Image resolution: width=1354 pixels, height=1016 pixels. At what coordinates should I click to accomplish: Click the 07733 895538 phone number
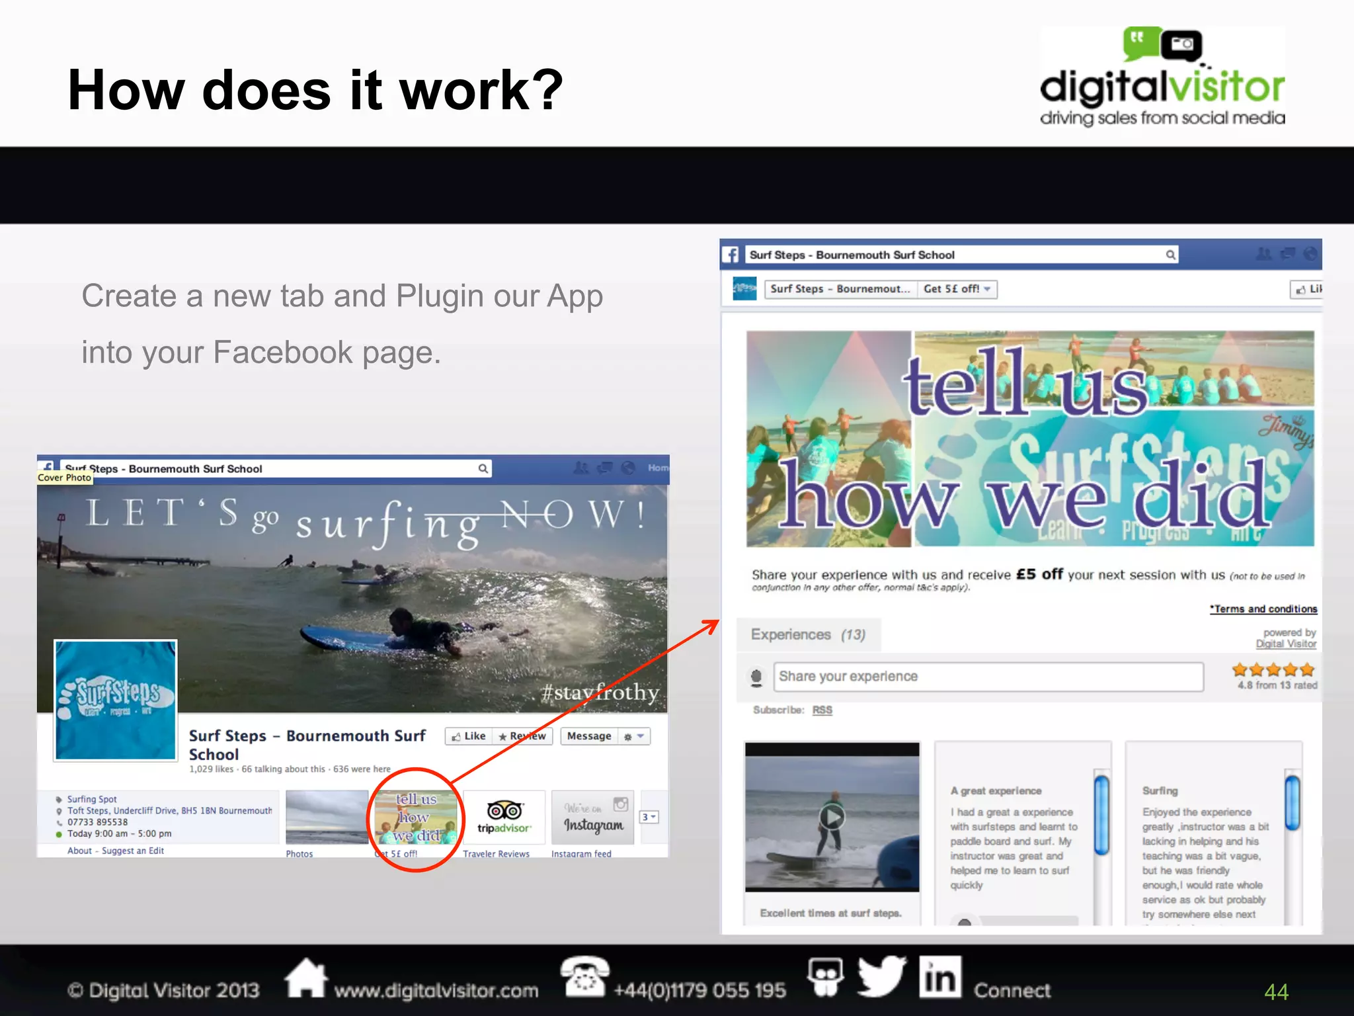pos(97,822)
